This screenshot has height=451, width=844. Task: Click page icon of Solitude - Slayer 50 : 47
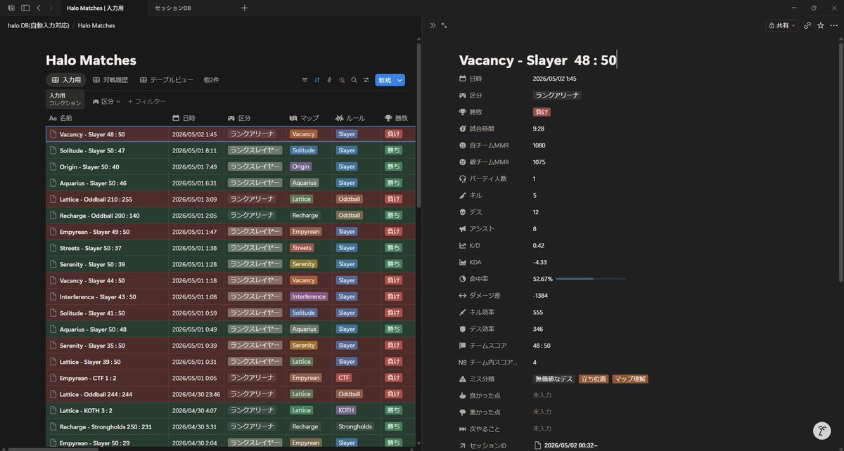click(53, 150)
